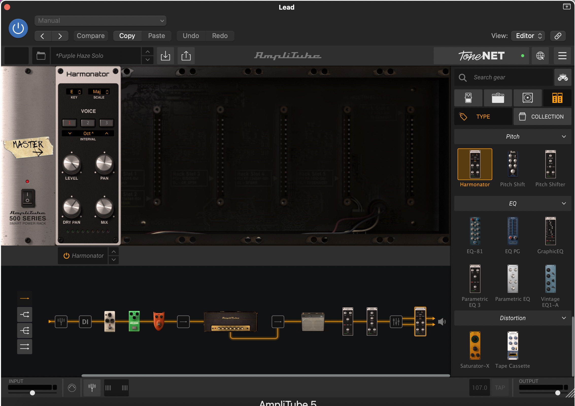The image size is (575, 406).
Task: Click the link chain icon
Action: click(558, 36)
